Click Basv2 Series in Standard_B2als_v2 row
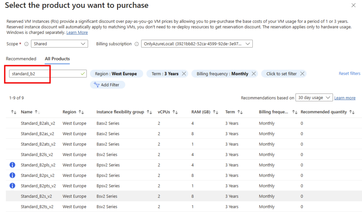 pos(108,123)
